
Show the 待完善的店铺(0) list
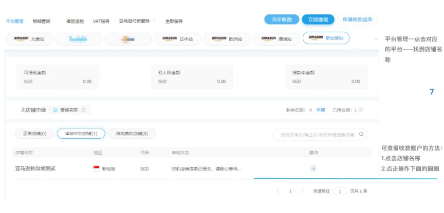click(132, 134)
